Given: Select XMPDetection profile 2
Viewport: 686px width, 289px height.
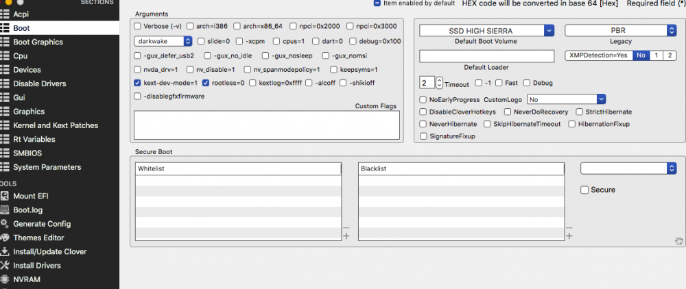Looking at the screenshot, I should pyautogui.click(x=670, y=55).
